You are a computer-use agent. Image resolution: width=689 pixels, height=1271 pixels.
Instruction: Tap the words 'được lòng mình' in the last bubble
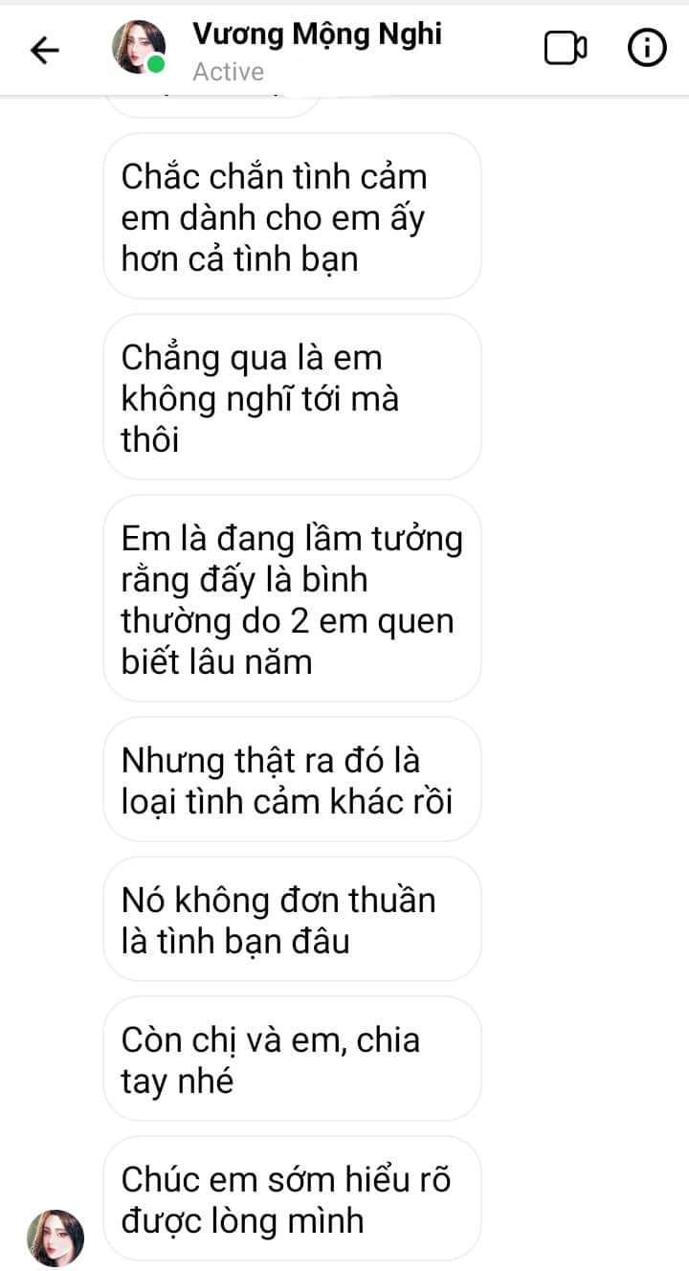(242, 1222)
